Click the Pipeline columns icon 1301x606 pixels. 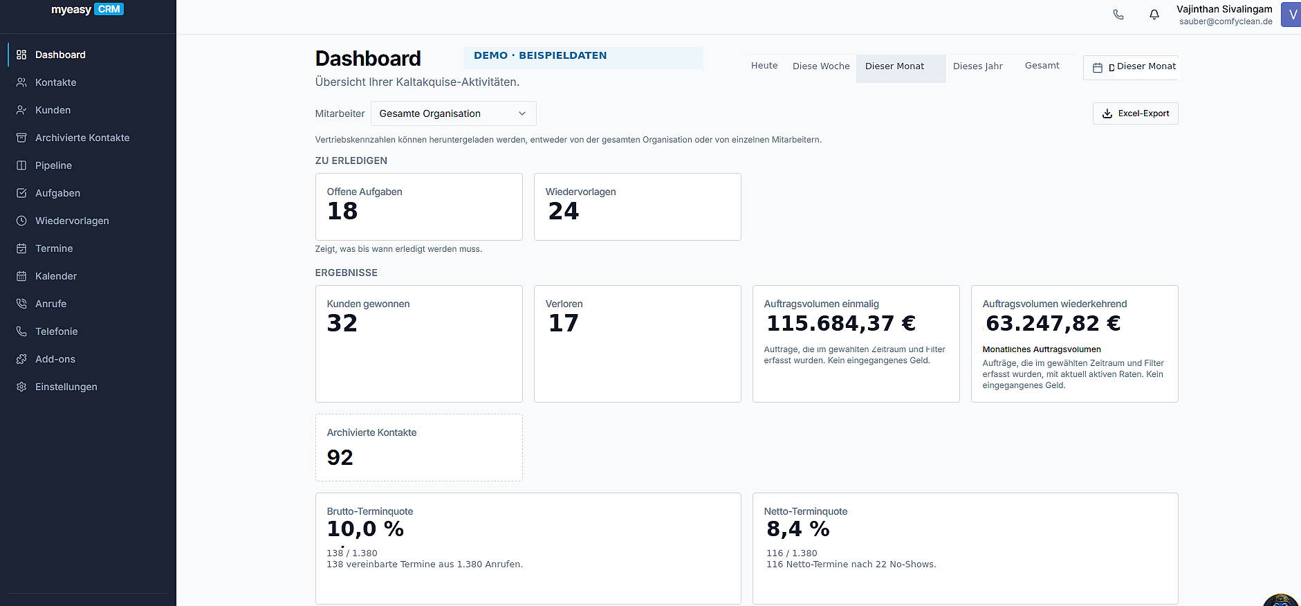[x=21, y=165]
